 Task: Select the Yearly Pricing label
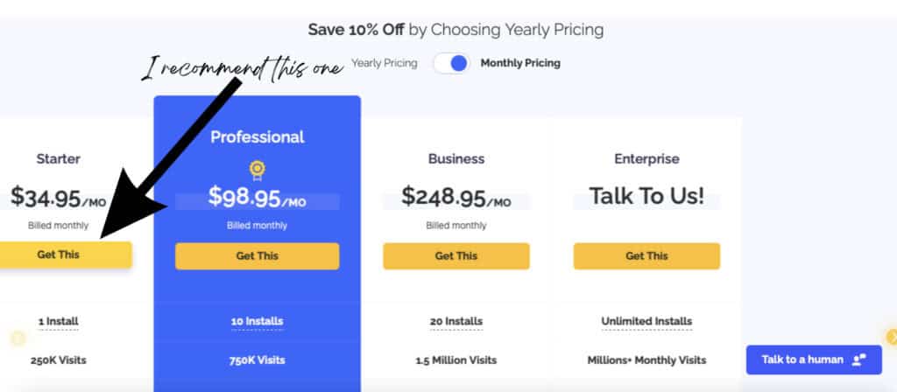384,63
